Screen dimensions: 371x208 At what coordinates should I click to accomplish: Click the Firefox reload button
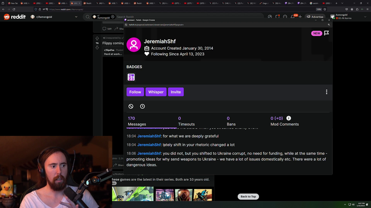click(14, 9)
